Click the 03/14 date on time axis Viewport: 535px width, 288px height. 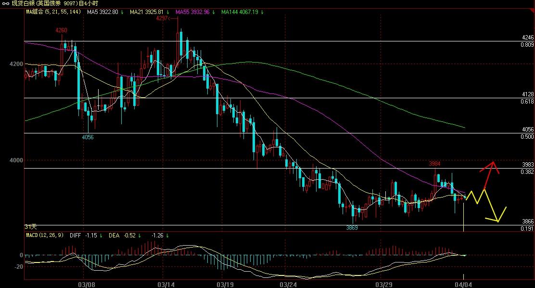click(165, 284)
